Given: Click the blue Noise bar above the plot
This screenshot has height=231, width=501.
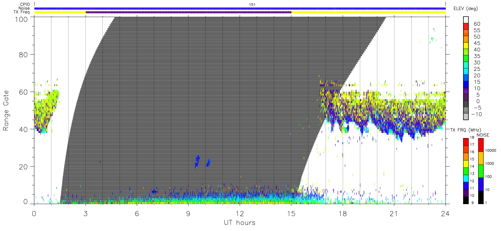Looking at the screenshot, I should tap(240, 8).
